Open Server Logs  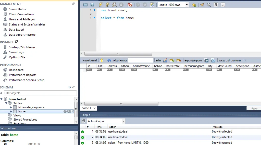tap(16, 52)
